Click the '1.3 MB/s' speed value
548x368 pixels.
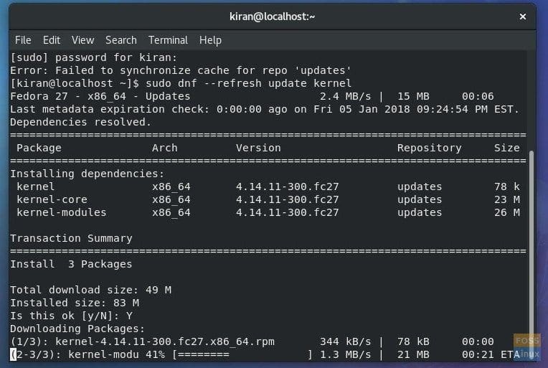[x=345, y=354]
